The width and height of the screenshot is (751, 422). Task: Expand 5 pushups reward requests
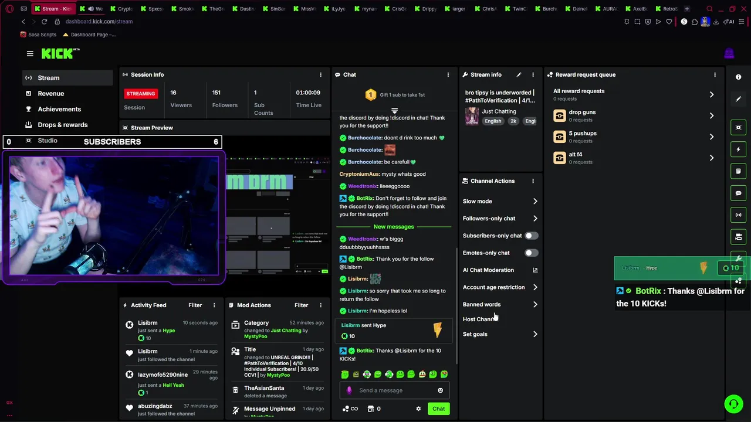point(712,137)
